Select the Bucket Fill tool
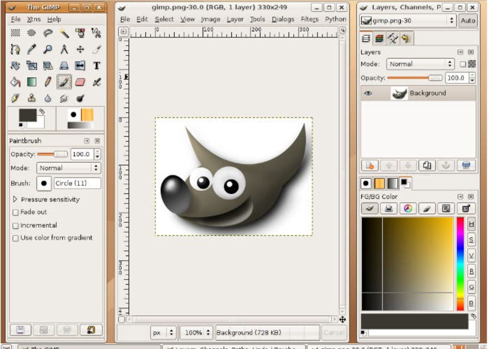The image size is (489, 349). (x=15, y=82)
